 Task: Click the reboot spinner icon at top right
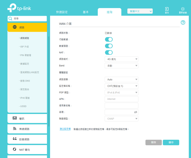tap(183, 9)
